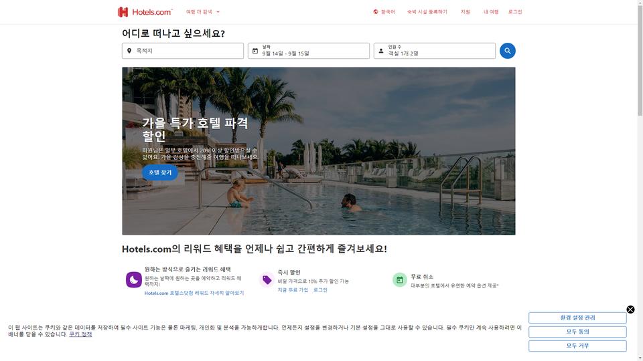The image size is (643, 361).
Task: Click the purple price tag discount icon
Action: coord(267,280)
